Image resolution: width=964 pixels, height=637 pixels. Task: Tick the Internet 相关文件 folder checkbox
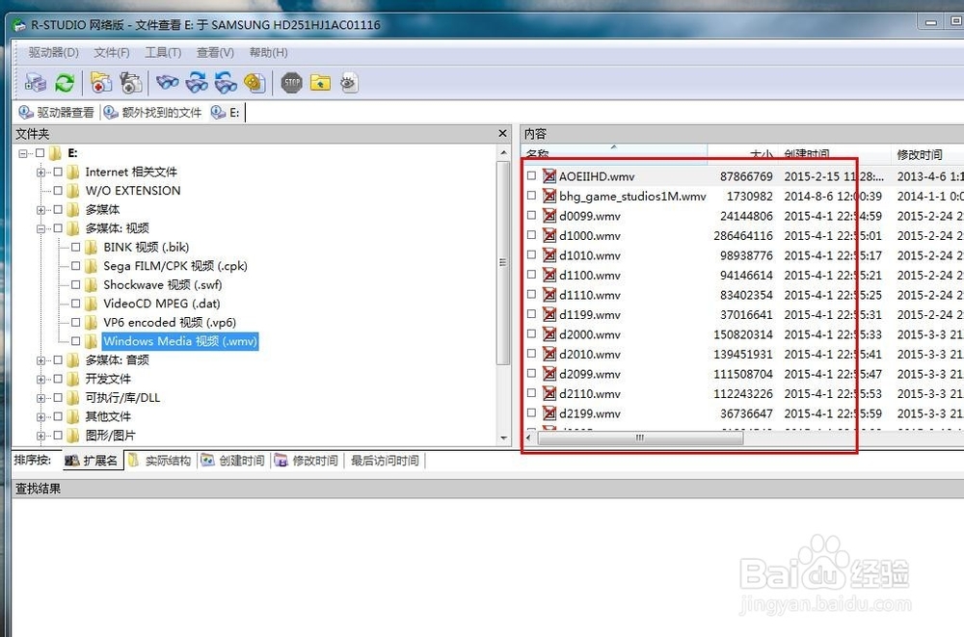(x=58, y=173)
